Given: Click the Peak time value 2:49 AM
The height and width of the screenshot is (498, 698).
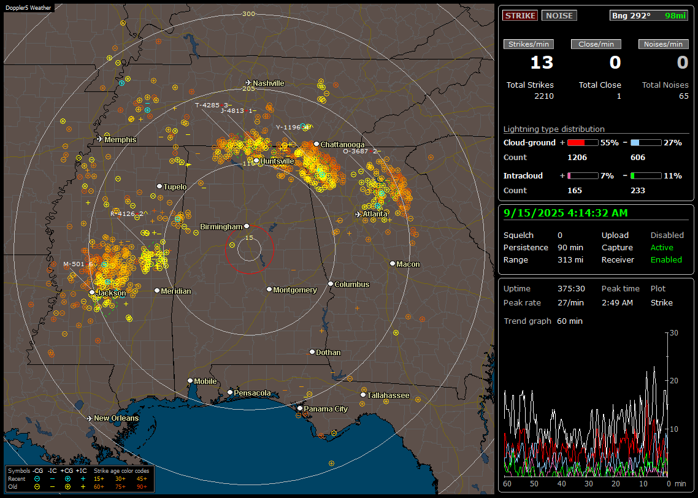Looking at the screenshot, I should click(x=617, y=302).
